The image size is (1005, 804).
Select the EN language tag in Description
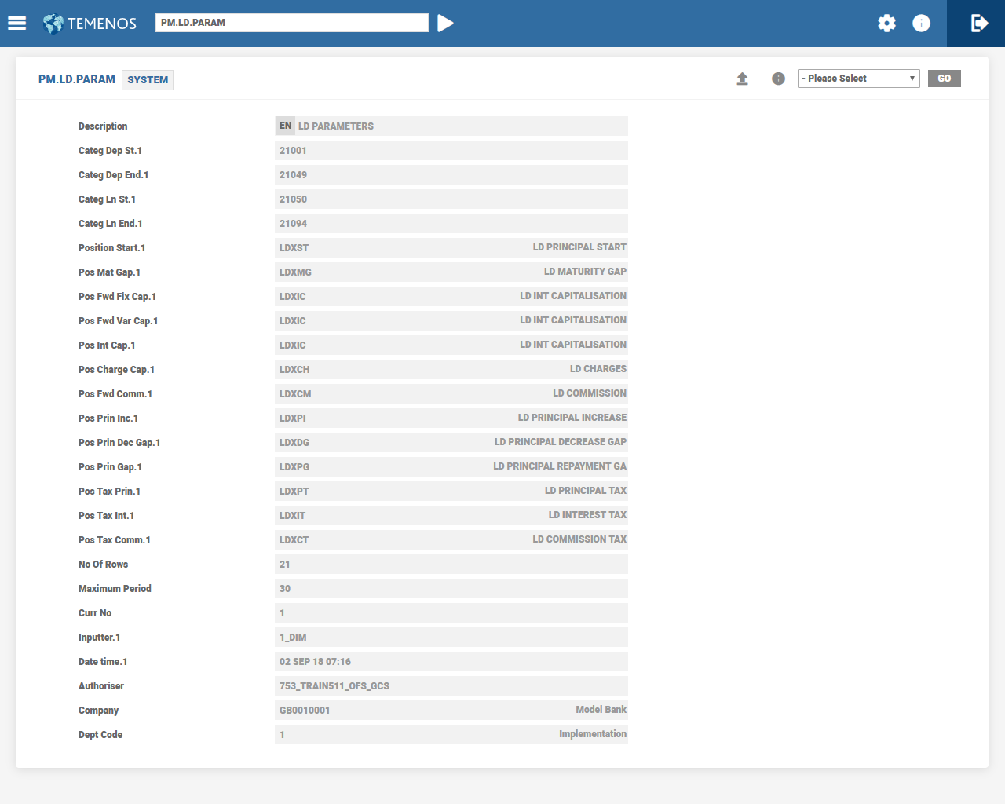[285, 126]
